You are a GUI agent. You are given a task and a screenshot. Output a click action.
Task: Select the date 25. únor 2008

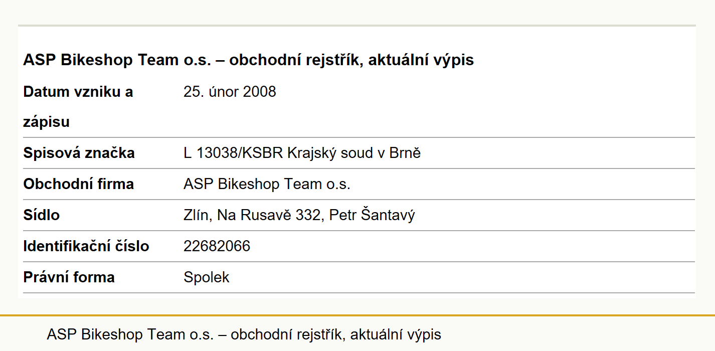point(230,92)
